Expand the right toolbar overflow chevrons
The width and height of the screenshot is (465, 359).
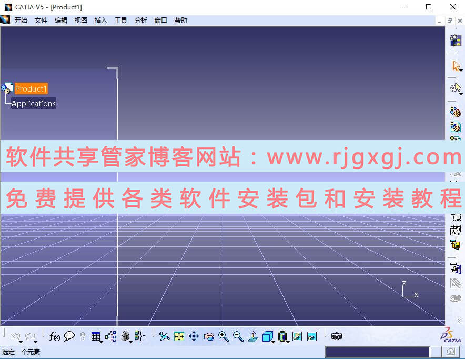(x=459, y=321)
